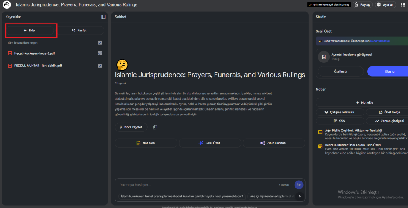This screenshot has height=208, width=408.
Task: Generate the SSS FAQ document
Action: pyautogui.click(x=340, y=121)
